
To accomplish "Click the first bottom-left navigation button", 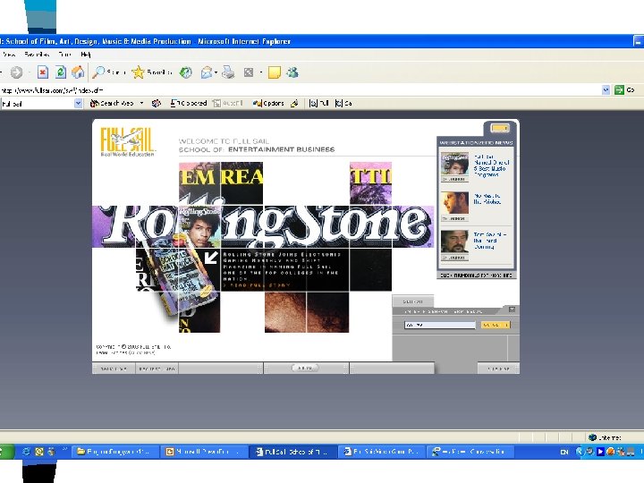I will coord(114,369).
